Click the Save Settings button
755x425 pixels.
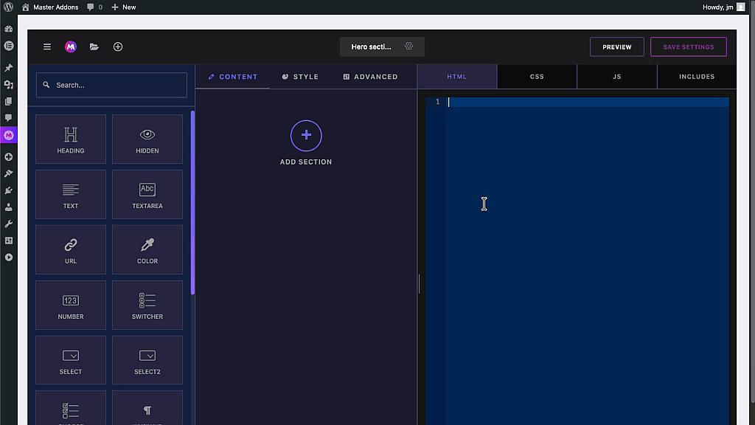pos(689,46)
